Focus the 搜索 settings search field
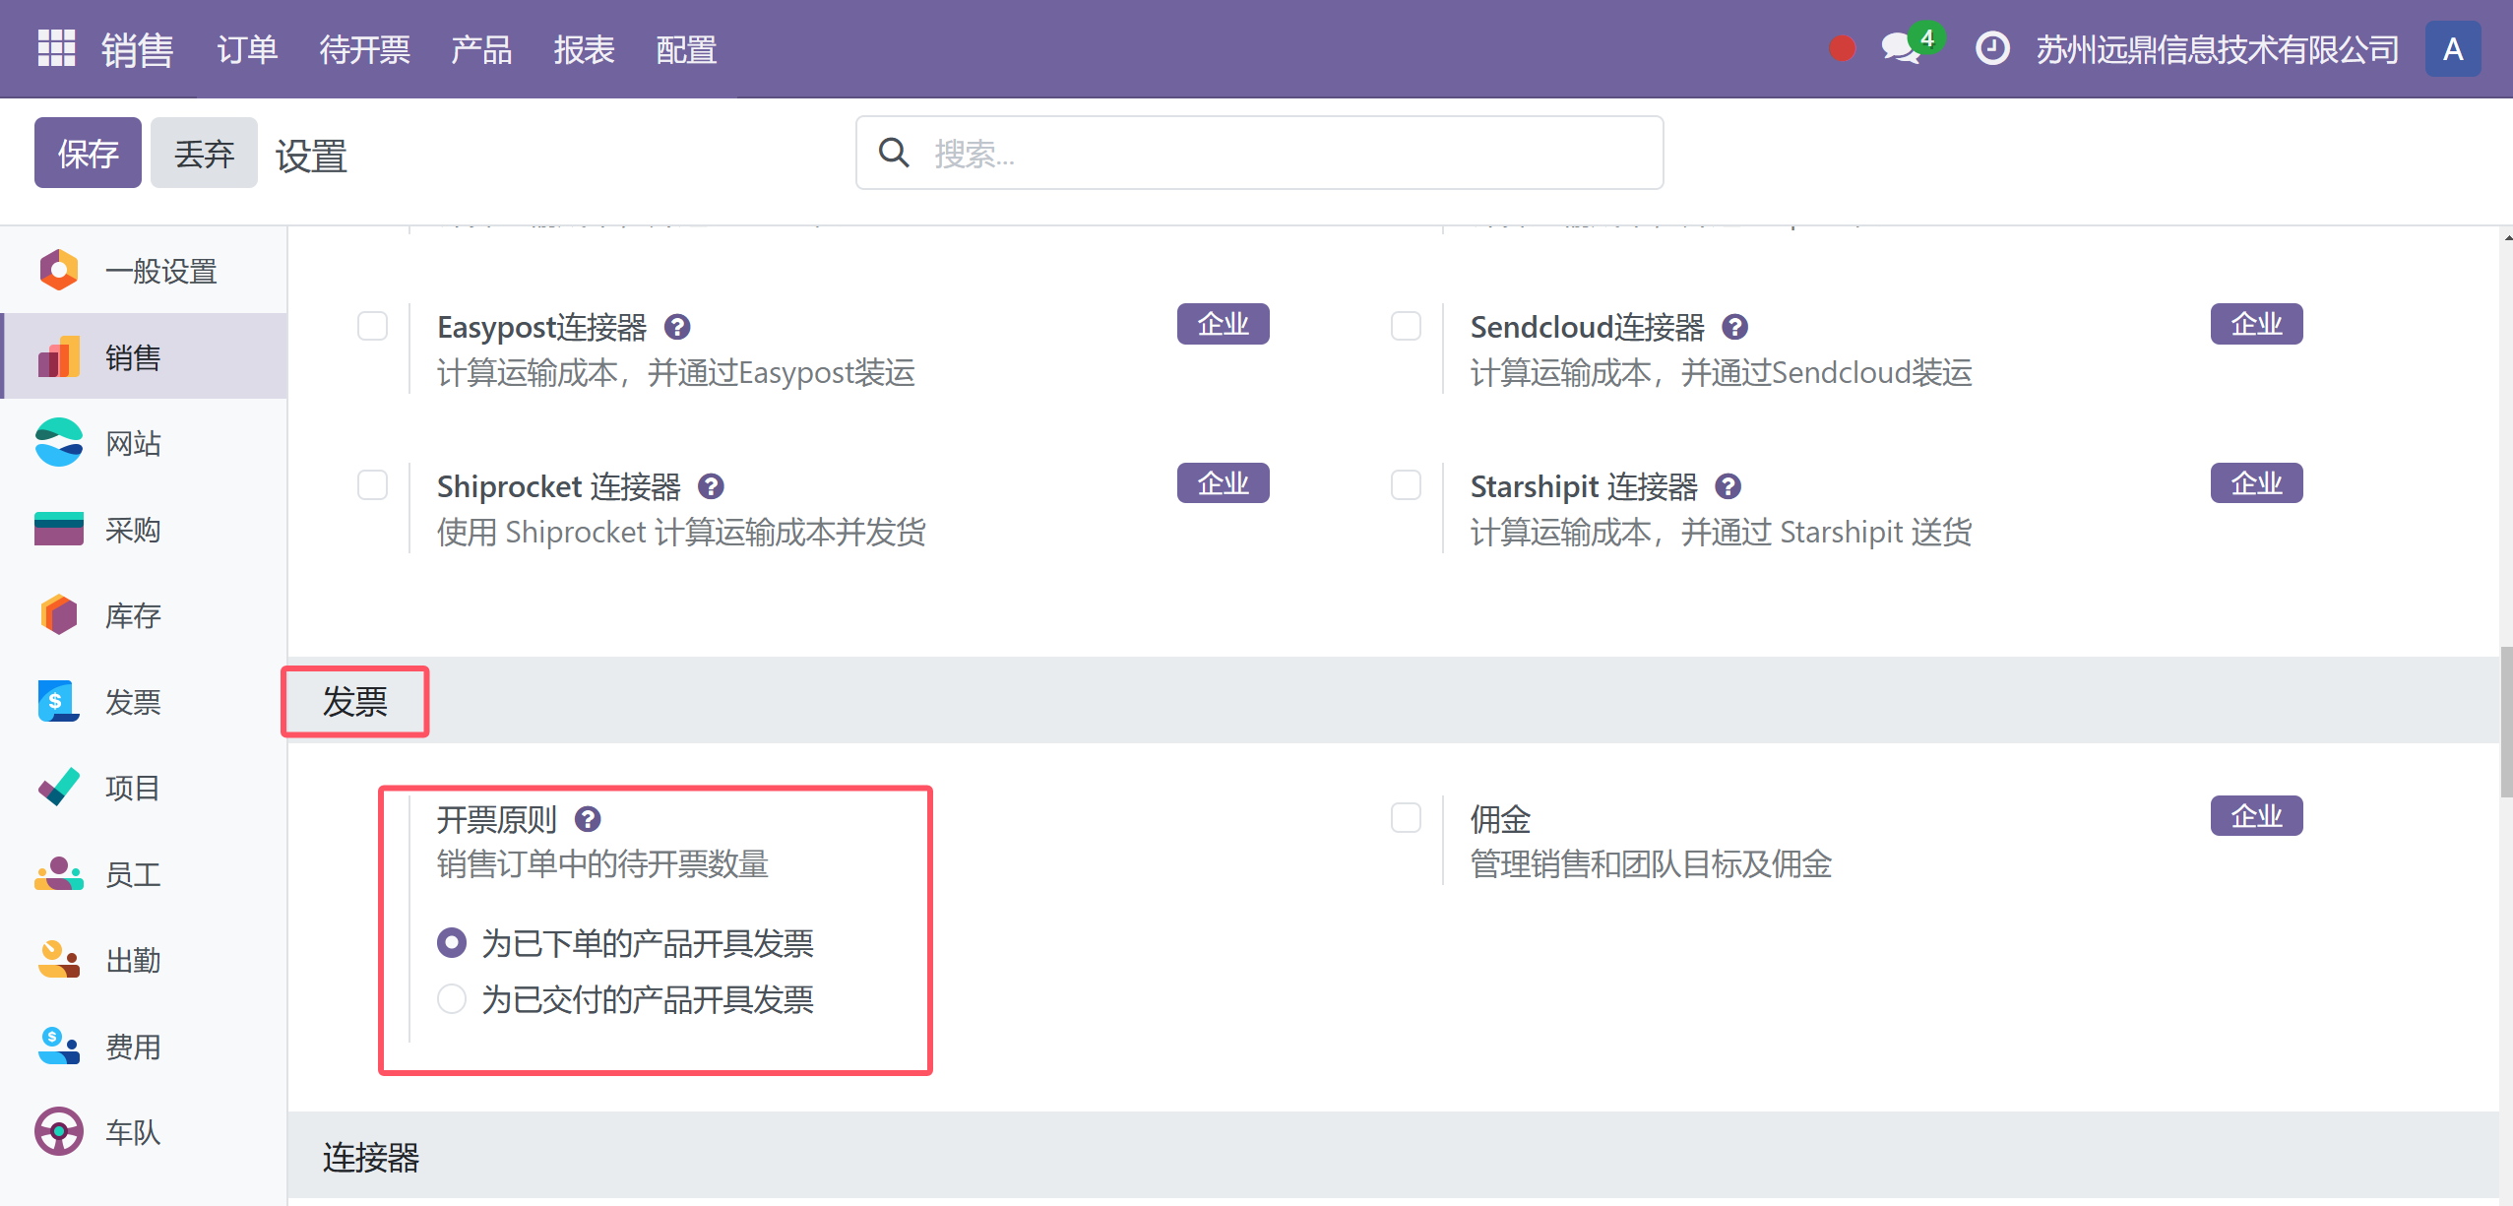 pos(1280,154)
